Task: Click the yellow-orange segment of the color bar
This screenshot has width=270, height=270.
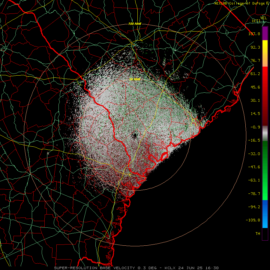Action: (265, 54)
